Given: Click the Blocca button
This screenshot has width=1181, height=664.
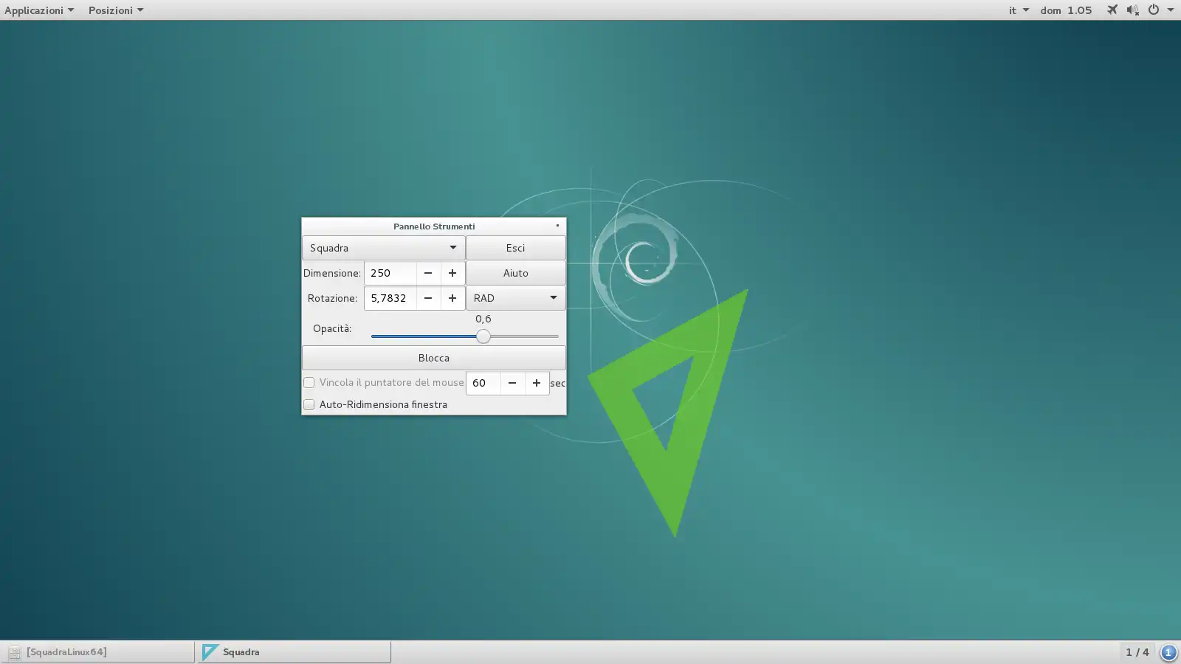Looking at the screenshot, I should coord(433,358).
